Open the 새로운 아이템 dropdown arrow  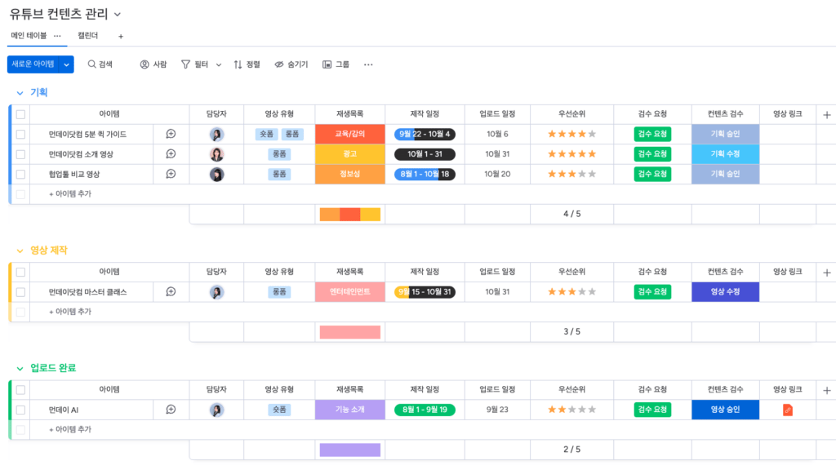pos(66,64)
